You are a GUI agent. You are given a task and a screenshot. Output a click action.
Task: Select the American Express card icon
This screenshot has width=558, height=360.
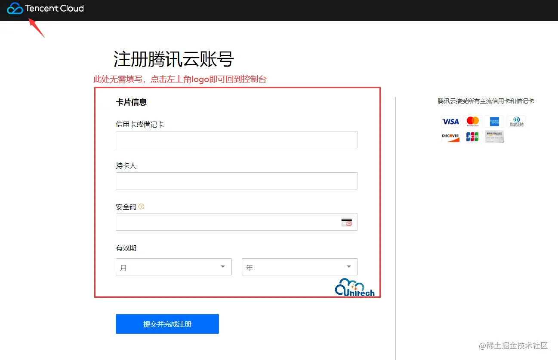point(494,122)
